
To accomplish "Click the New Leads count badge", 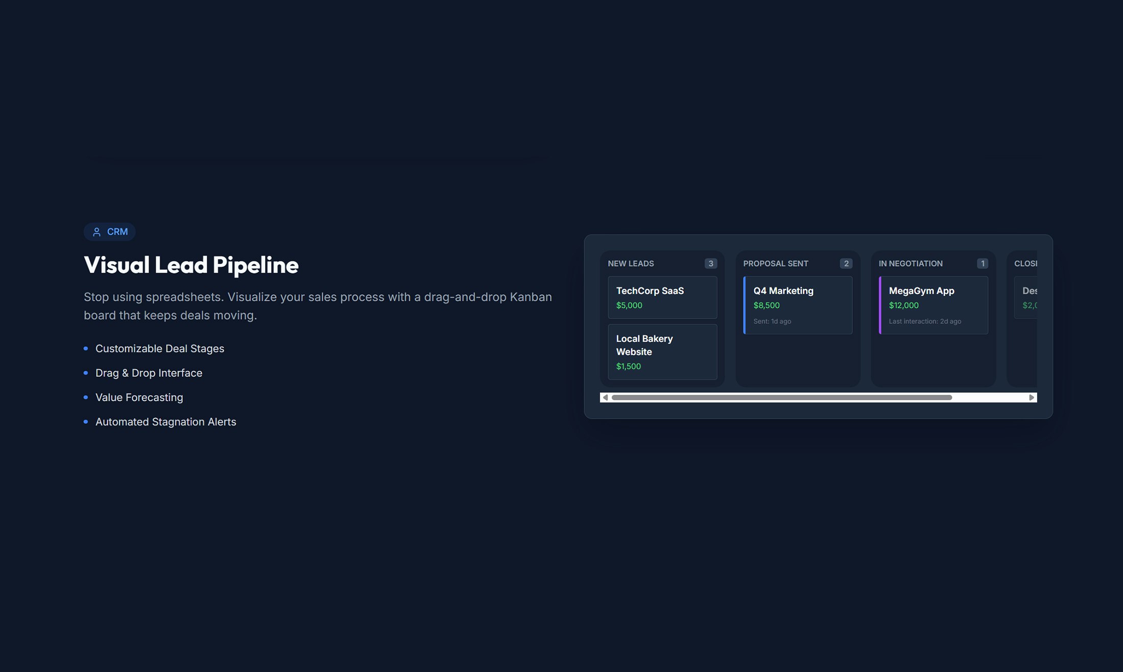I will [710, 263].
